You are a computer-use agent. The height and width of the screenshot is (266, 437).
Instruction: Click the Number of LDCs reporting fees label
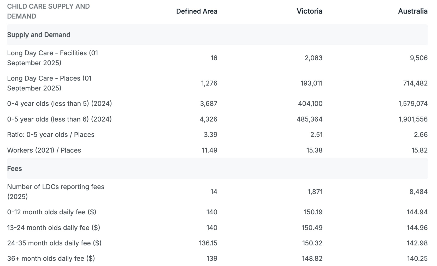tap(56, 191)
